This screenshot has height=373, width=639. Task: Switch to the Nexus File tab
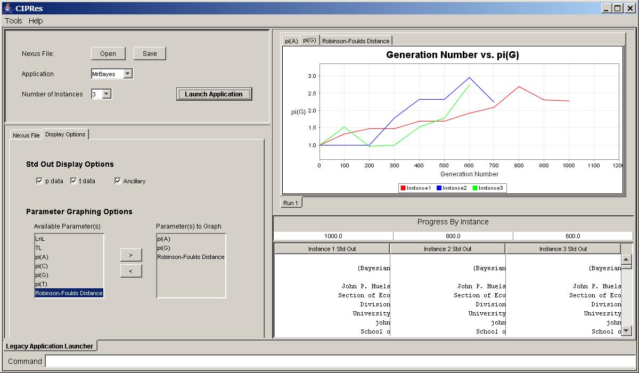[x=26, y=135]
